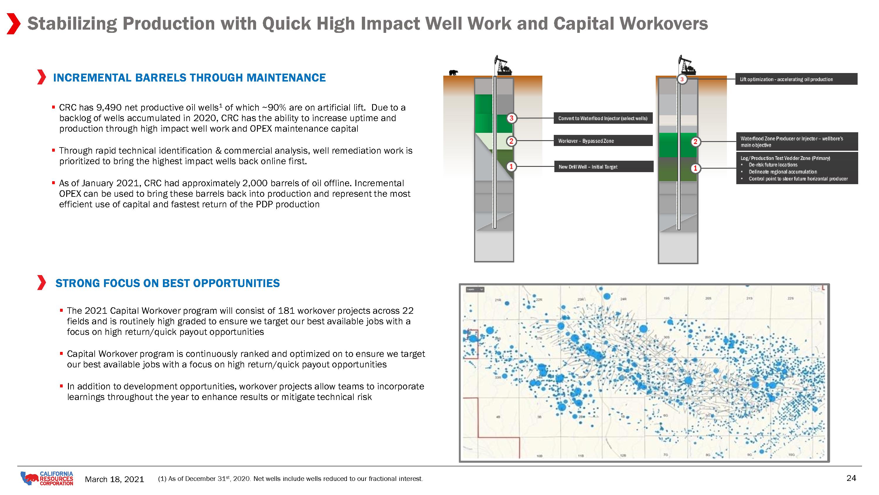Click the 27R grid label on the map

pos(539,338)
